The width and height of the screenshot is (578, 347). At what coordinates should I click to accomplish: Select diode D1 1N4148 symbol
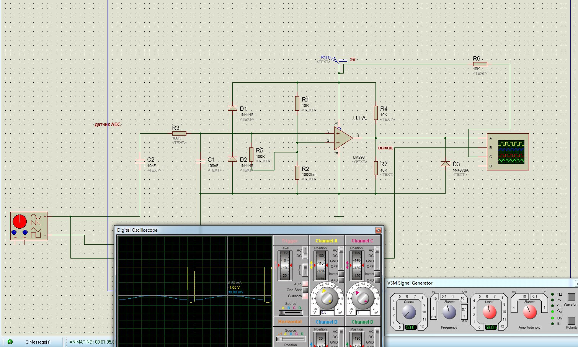tap(232, 108)
